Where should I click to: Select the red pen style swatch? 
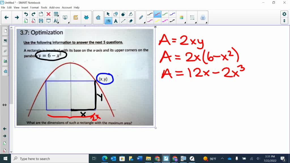point(158,13)
